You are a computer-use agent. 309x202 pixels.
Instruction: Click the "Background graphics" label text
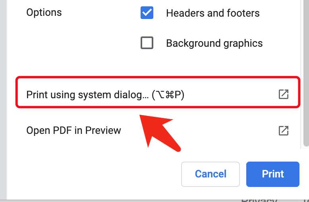point(214,43)
